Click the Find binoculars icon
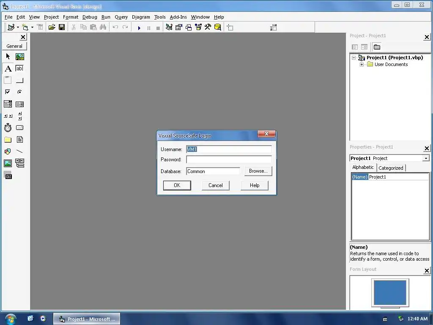Screen dimensions: 433x325 point(103,27)
